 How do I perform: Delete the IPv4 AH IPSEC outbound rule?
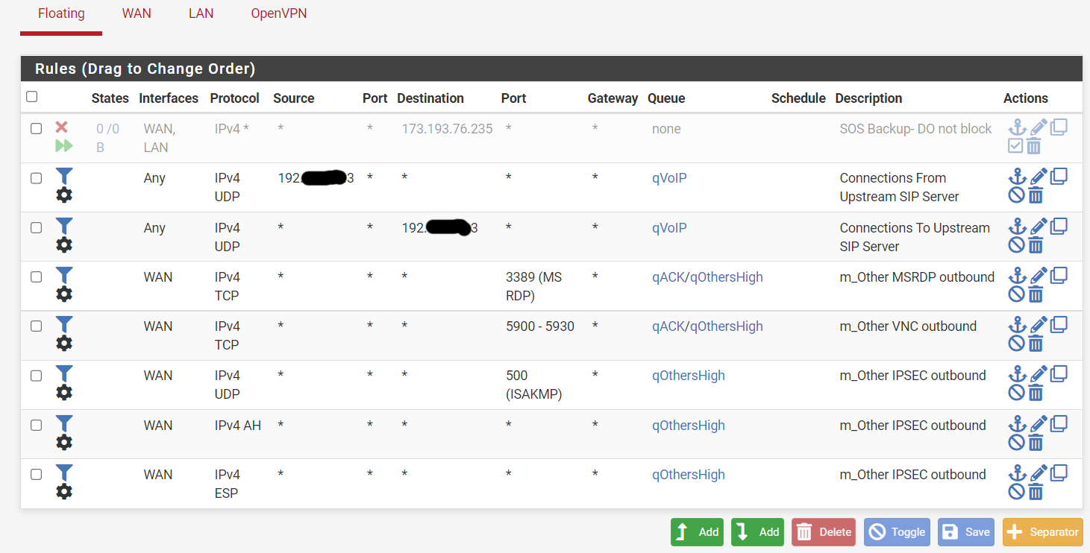(1036, 443)
